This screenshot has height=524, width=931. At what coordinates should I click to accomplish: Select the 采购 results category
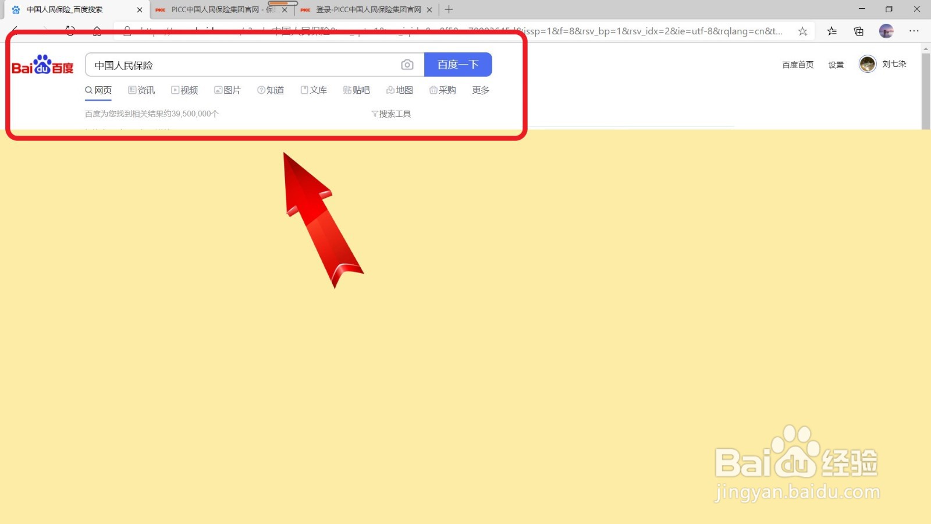[x=443, y=90]
